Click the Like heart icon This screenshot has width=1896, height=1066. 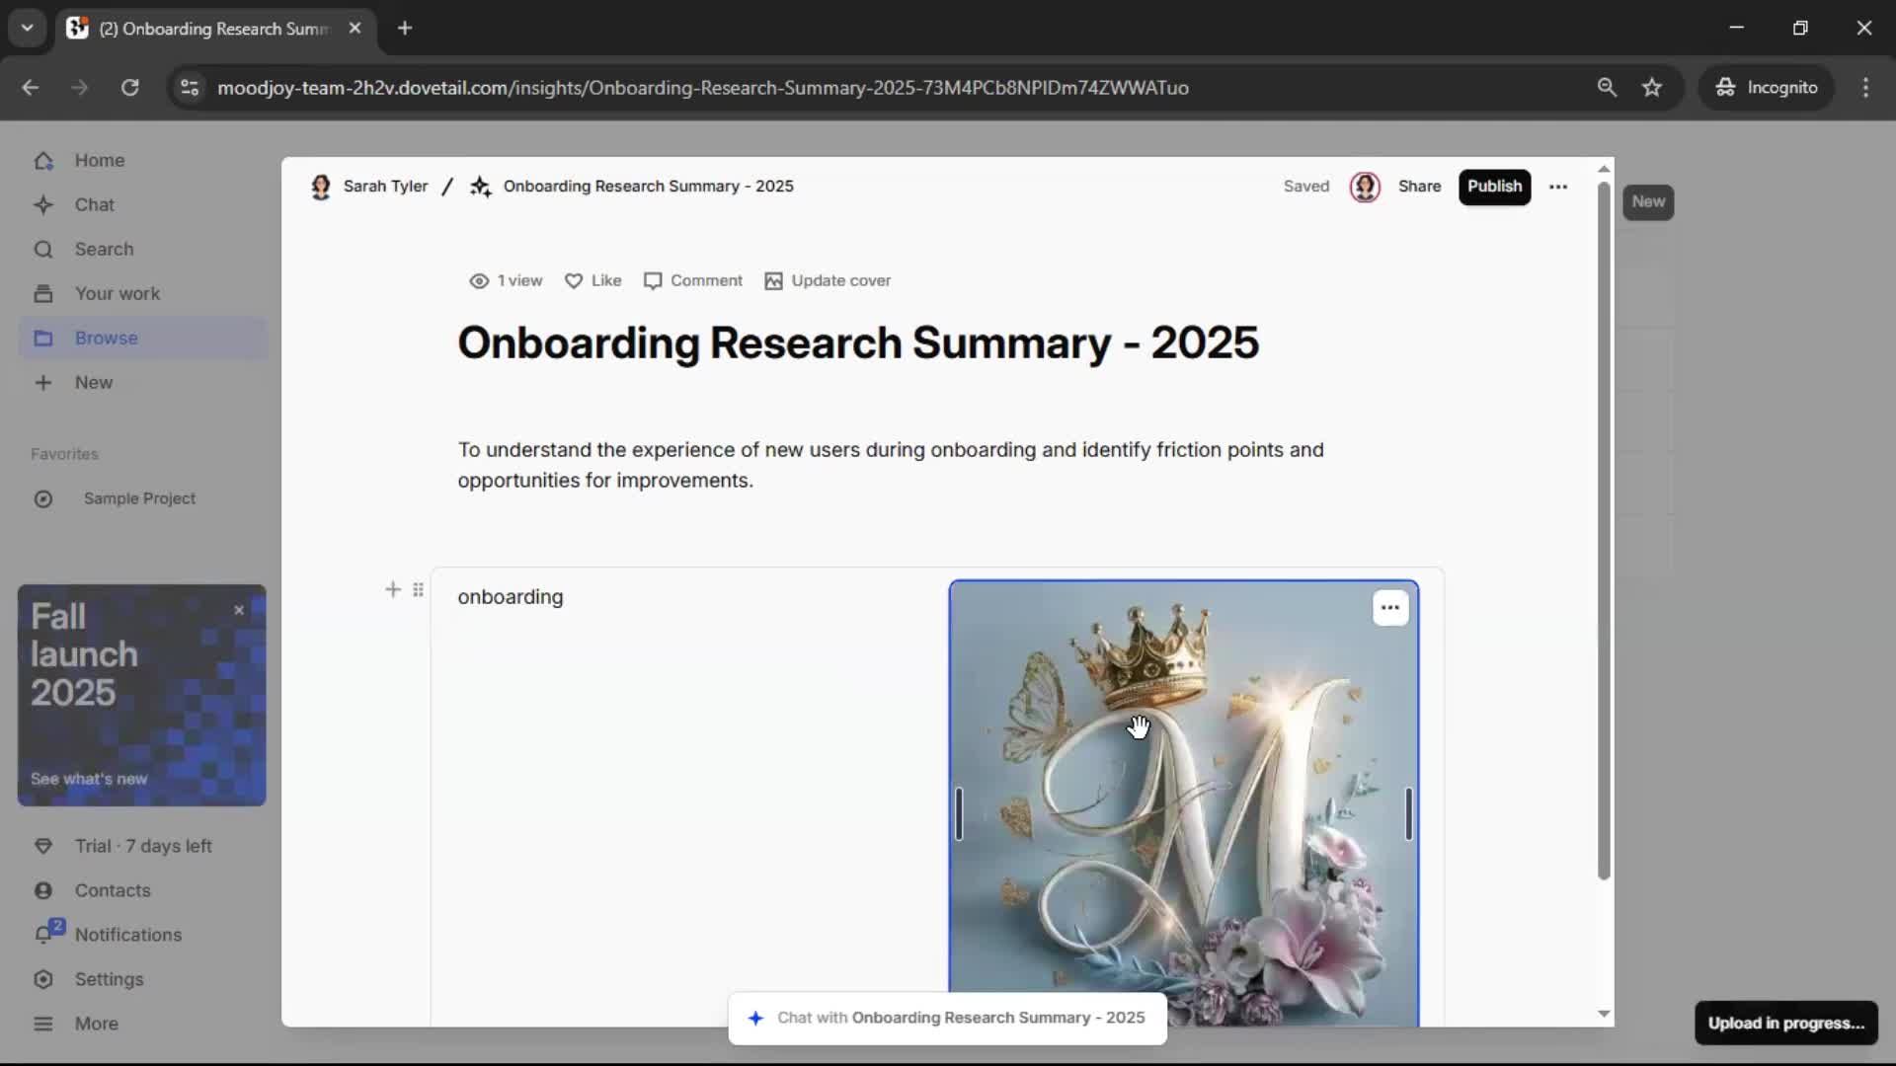[x=574, y=281]
